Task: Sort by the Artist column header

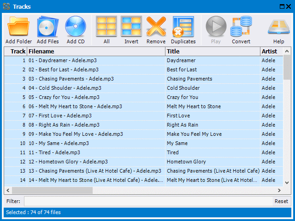Action: point(271,51)
